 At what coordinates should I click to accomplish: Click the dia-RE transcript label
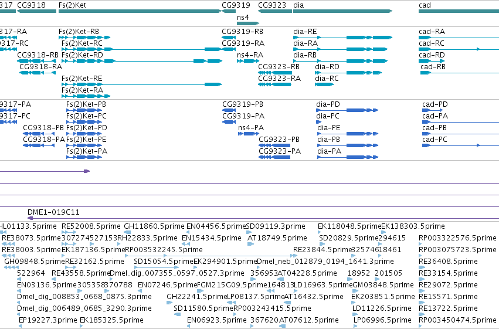(x=305, y=32)
